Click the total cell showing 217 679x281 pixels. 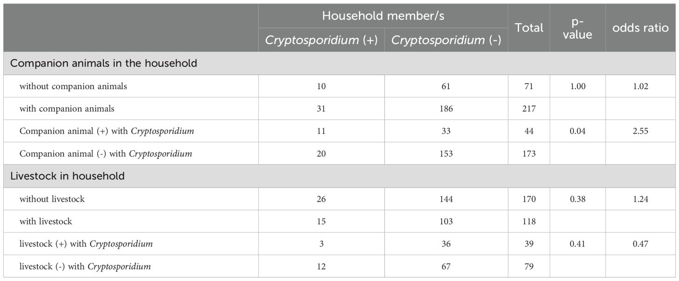tap(529, 109)
